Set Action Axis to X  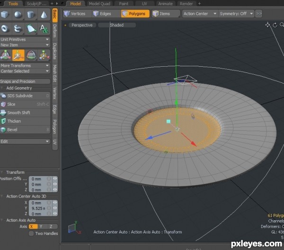click(x=33, y=226)
